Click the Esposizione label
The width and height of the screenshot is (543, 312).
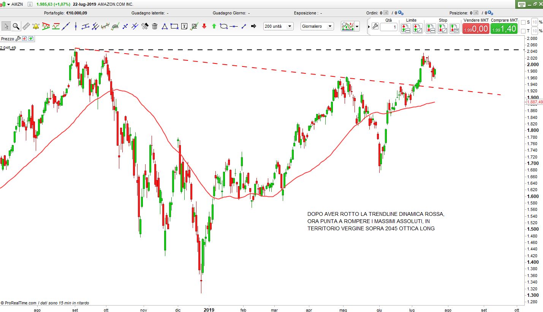306,13
